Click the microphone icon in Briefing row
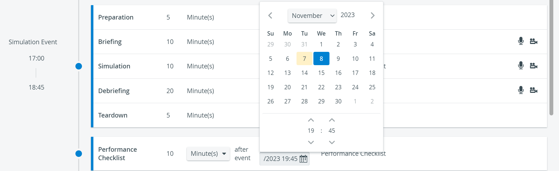Screen dimensions: 559x171 521,41
